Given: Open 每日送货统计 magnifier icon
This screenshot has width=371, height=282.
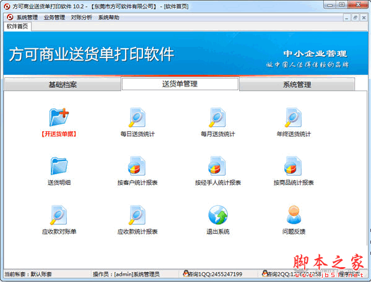Looking at the screenshot, I should pos(137,117).
